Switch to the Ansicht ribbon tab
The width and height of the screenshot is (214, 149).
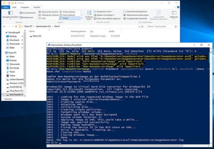pos(37,7)
